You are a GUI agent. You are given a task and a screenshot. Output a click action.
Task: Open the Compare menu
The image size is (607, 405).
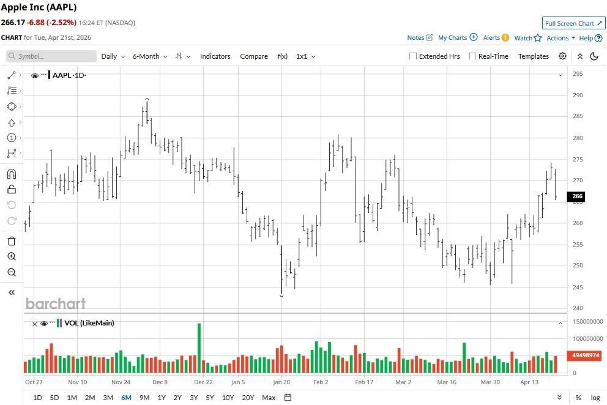[x=254, y=56]
